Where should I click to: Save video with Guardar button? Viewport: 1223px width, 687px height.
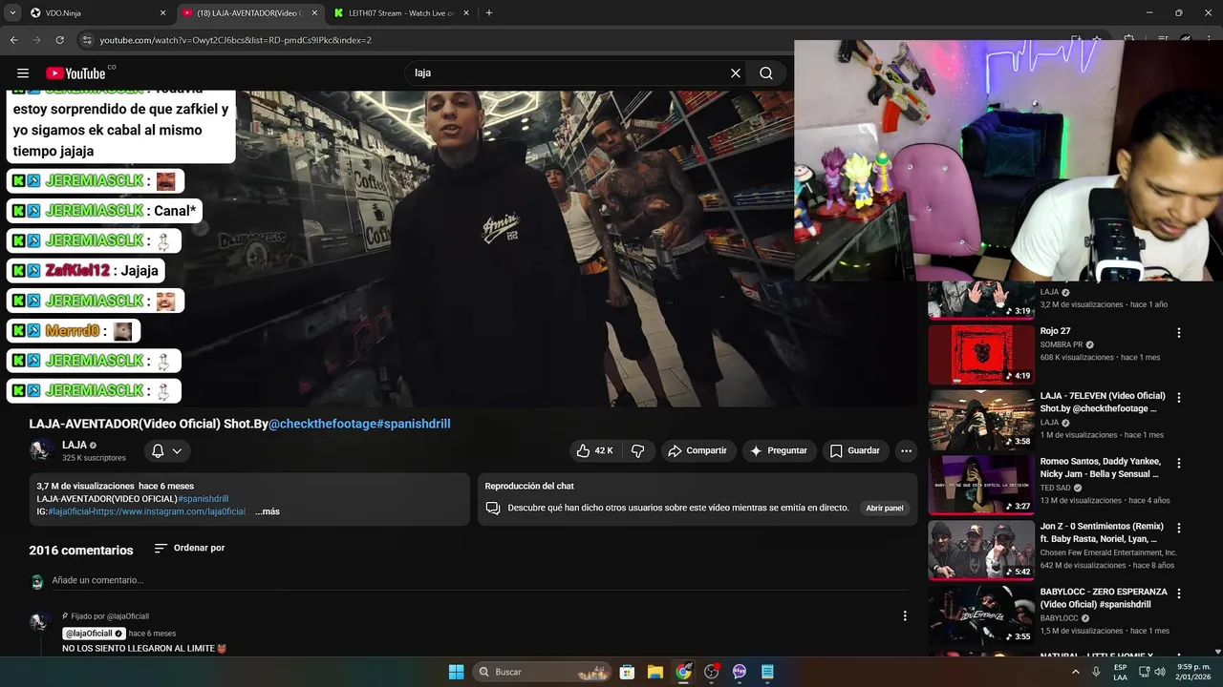(854, 450)
